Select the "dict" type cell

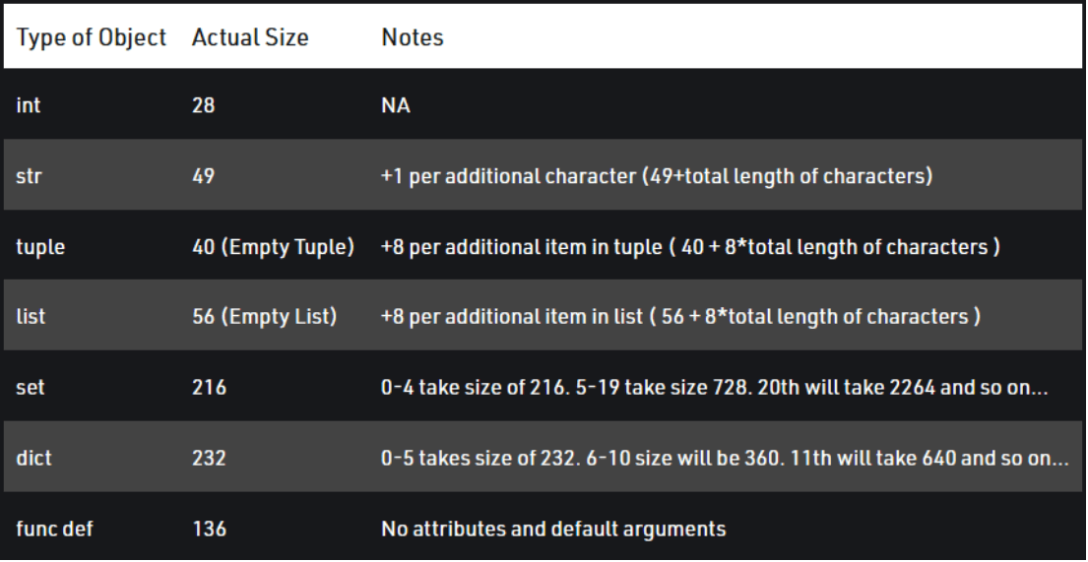pyautogui.click(x=32, y=458)
